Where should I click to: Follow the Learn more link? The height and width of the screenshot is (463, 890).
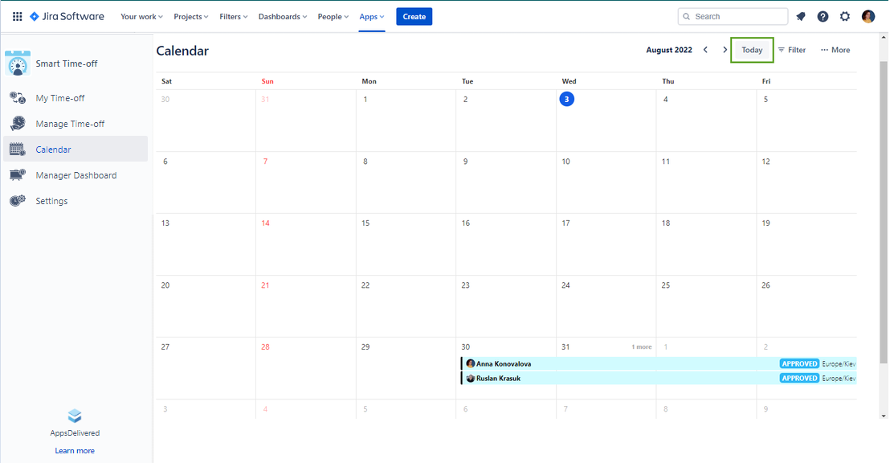coord(75,451)
